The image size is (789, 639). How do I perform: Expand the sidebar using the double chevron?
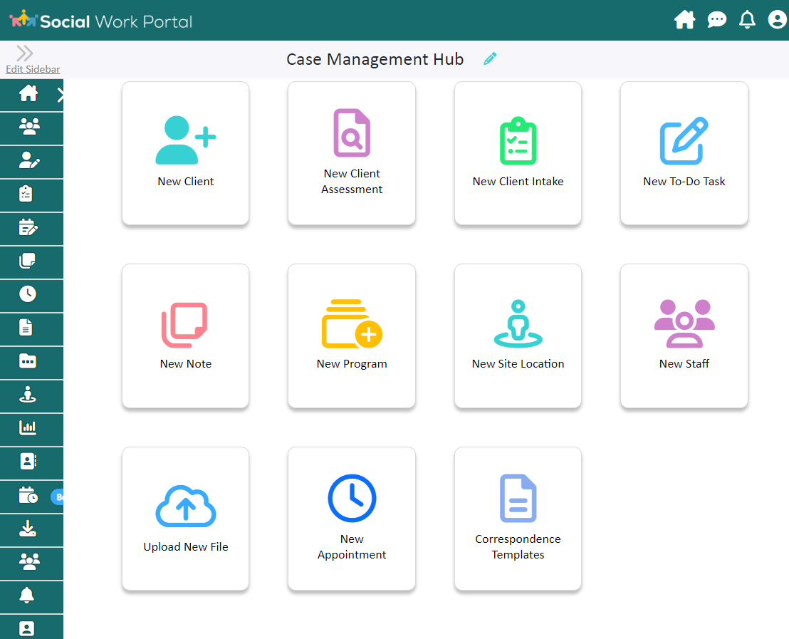click(23, 51)
